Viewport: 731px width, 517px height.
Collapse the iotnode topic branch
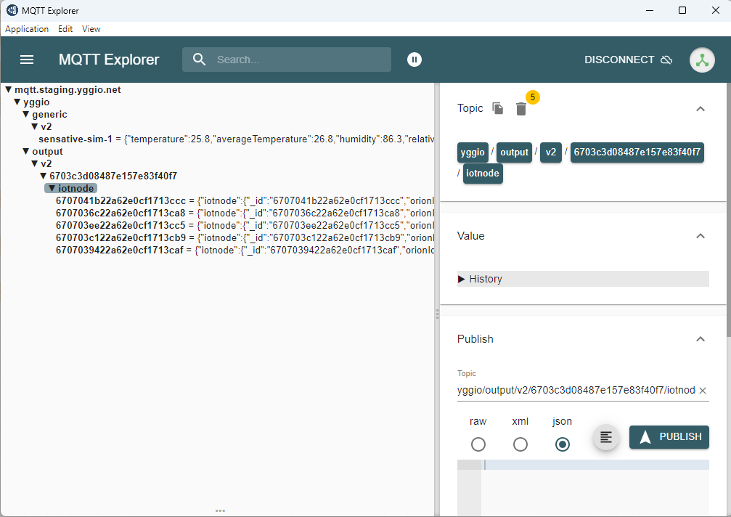[x=50, y=187]
